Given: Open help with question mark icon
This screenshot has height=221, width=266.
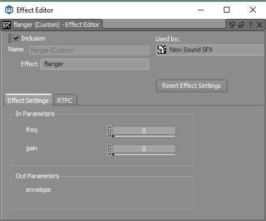Looking at the screenshot, I should point(250,25).
